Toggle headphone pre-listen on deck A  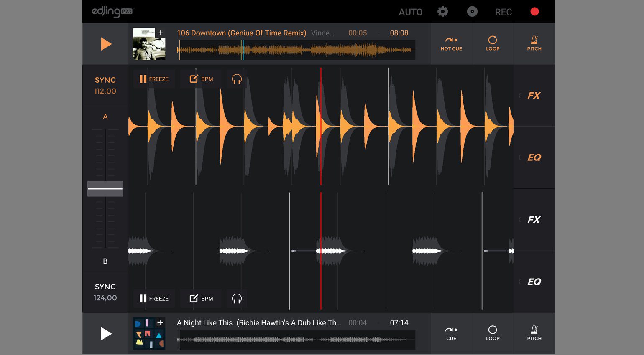click(237, 79)
